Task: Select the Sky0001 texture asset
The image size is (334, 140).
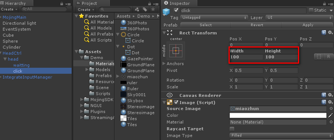Action: (123, 95)
